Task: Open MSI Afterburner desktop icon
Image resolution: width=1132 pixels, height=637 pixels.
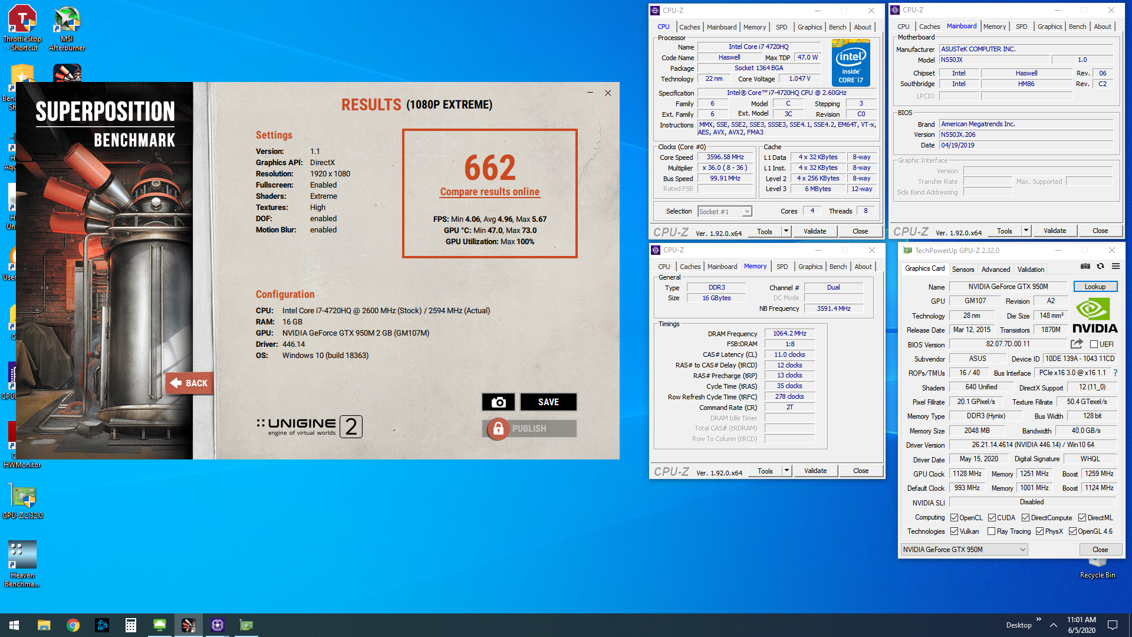Action: coord(67,28)
